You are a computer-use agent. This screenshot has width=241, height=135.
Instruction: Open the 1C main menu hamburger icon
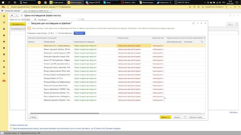click(8, 7)
